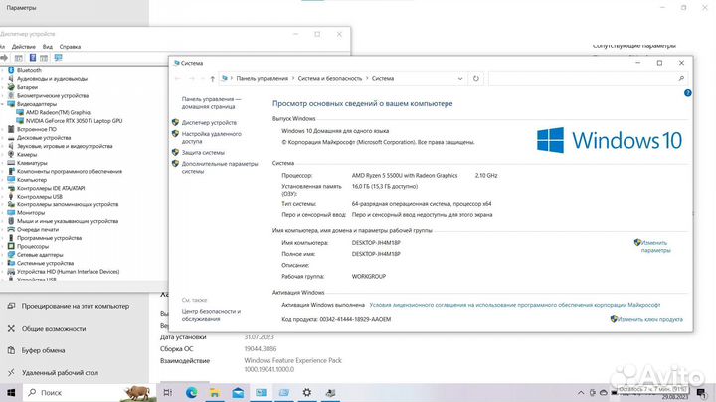Click Device Manager back arrow toolbar icon
This screenshot has width=716, height=402.
point(4,58)
